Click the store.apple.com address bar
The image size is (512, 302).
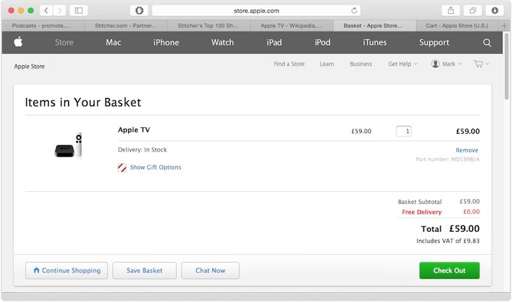click(x=257, y=10)
